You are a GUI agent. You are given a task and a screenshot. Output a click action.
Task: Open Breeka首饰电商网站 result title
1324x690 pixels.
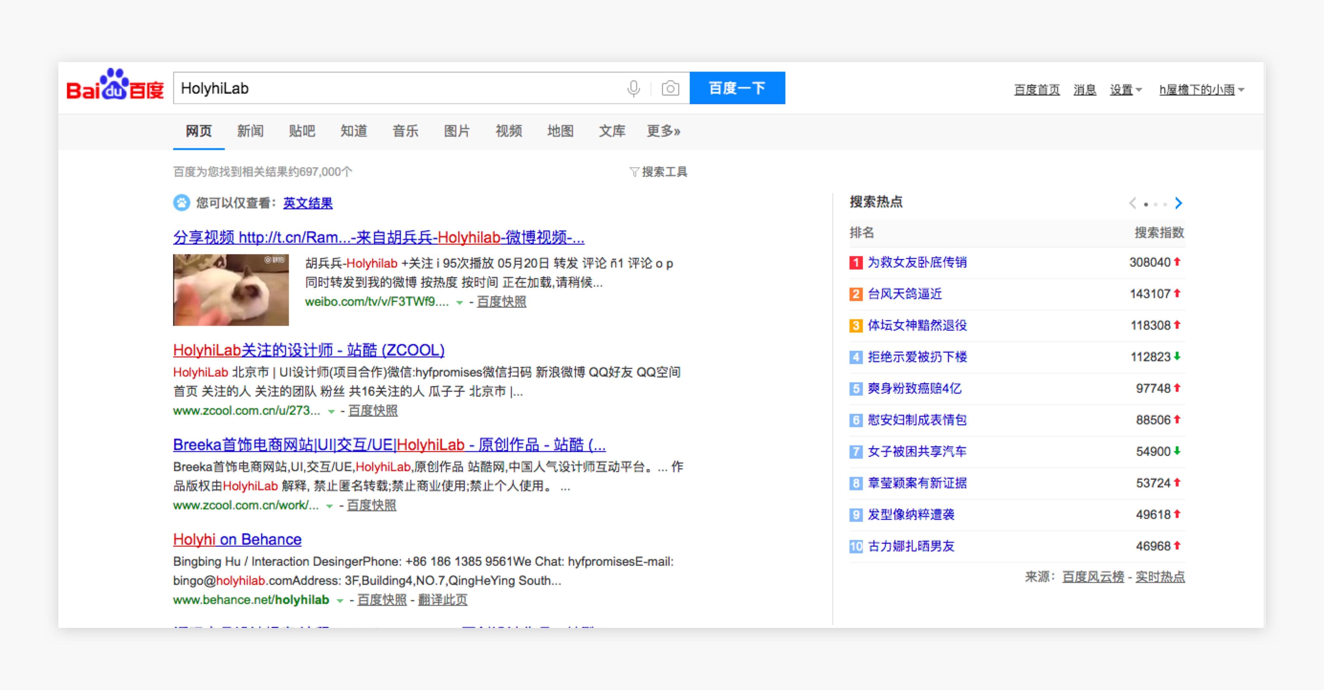(389, 445)
